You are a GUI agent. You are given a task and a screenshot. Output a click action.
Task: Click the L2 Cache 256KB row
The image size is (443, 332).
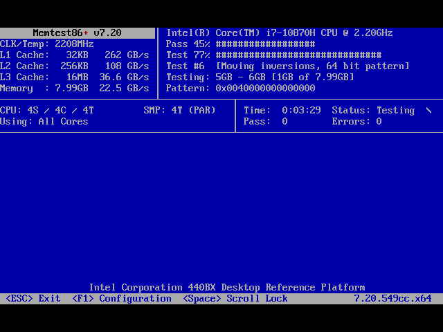tap(75, 66)
